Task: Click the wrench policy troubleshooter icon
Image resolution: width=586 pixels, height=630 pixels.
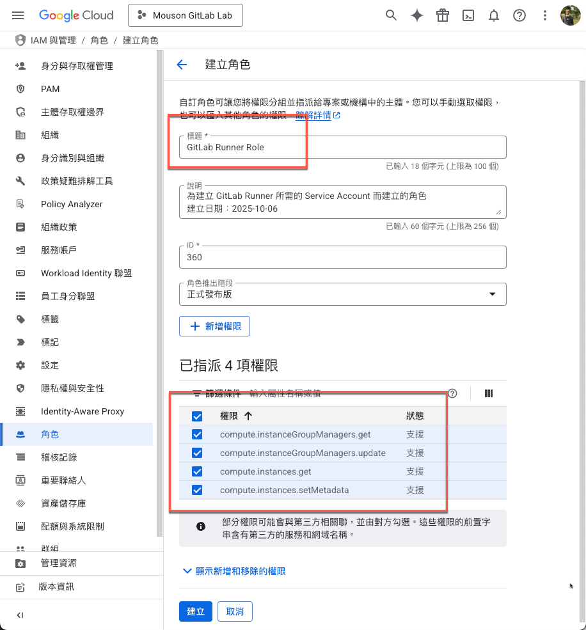Action: tap(20, 181)
